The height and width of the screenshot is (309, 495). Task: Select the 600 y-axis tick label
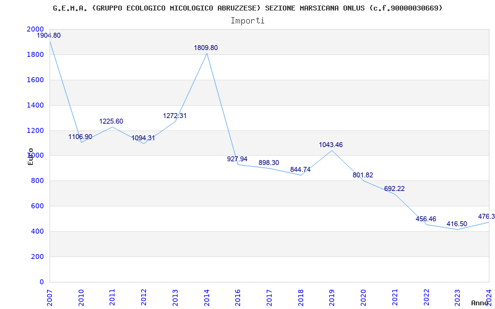point(37,206)
